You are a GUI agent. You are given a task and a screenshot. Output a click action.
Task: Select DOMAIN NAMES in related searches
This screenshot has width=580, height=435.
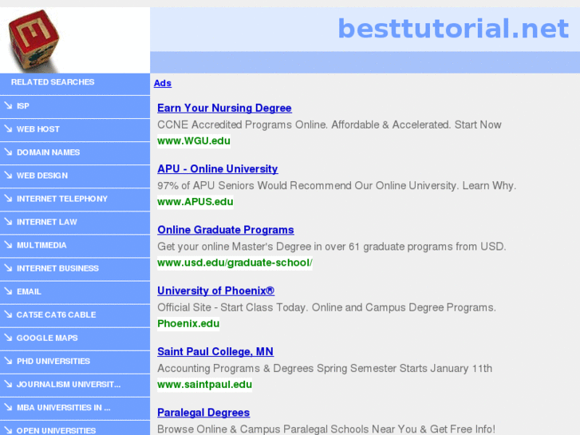(49, 152)
